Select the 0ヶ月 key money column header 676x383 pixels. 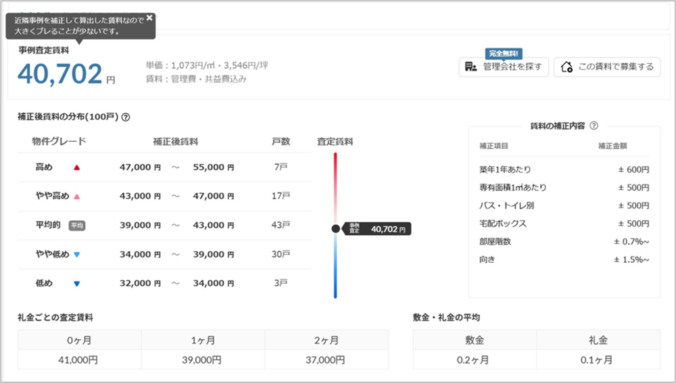[x=80, y=340]
